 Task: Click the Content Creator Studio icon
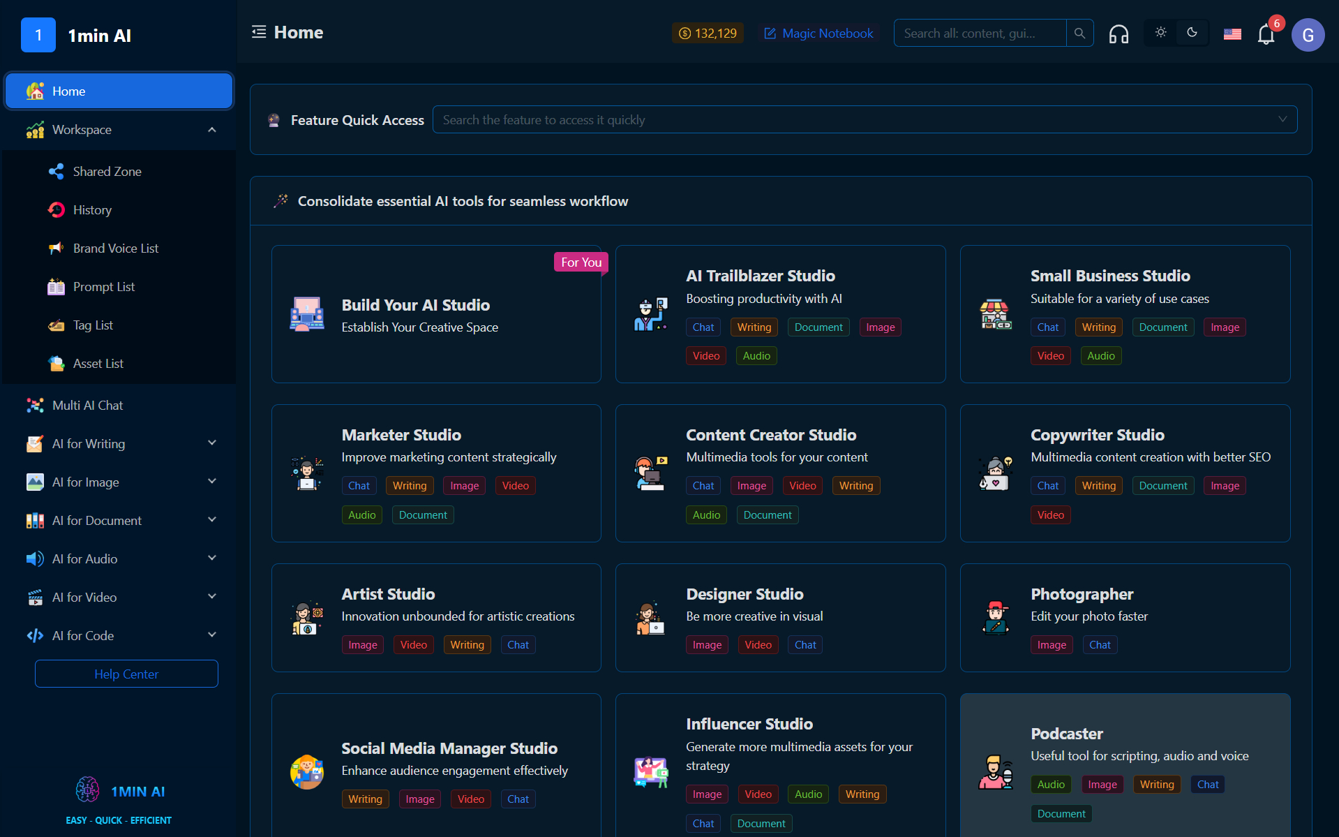pyautogui.click(x=651, y=473)
